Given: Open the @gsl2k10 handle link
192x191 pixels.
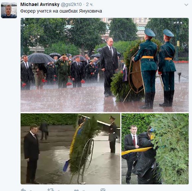Looking at the screenshot, I should click(71, 5).
